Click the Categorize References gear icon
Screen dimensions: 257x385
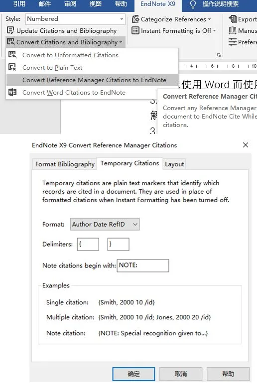point(135,19)
